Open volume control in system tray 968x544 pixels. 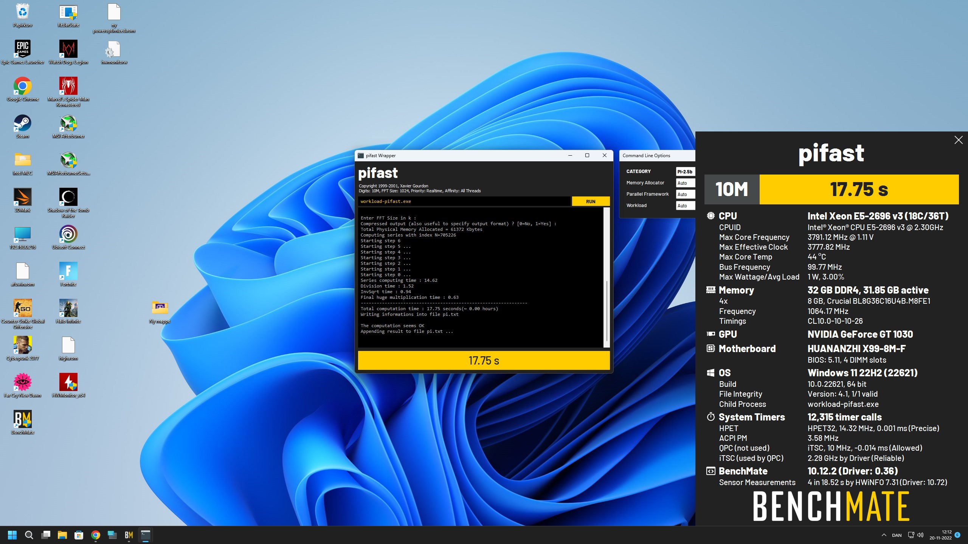click(x=920, y=535)
